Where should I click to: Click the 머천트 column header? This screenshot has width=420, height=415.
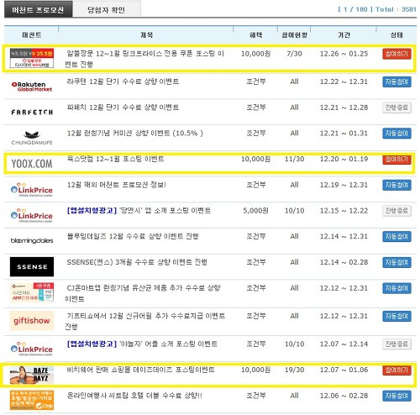(32, 34)
